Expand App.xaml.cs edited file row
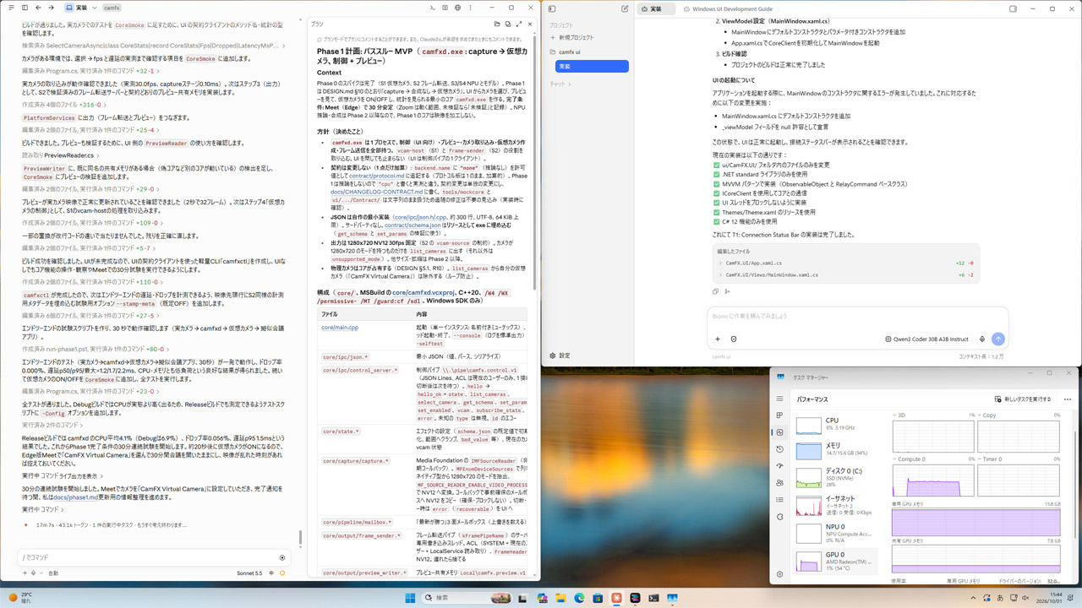The image size is (1082, 608). 846,263
